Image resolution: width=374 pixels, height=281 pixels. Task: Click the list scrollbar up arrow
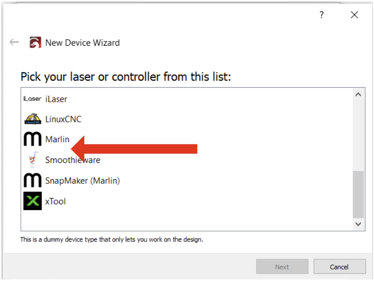point(358,94)
